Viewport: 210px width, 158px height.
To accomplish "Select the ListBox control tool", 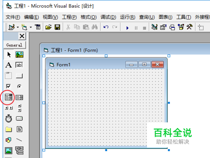I will tap(19, 97).
